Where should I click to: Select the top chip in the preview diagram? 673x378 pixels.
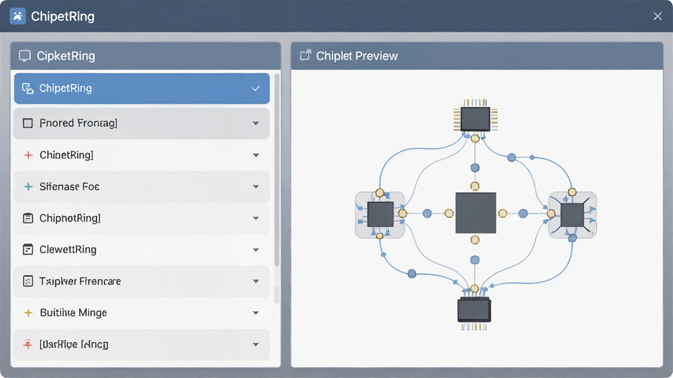(x=475, y=119)
